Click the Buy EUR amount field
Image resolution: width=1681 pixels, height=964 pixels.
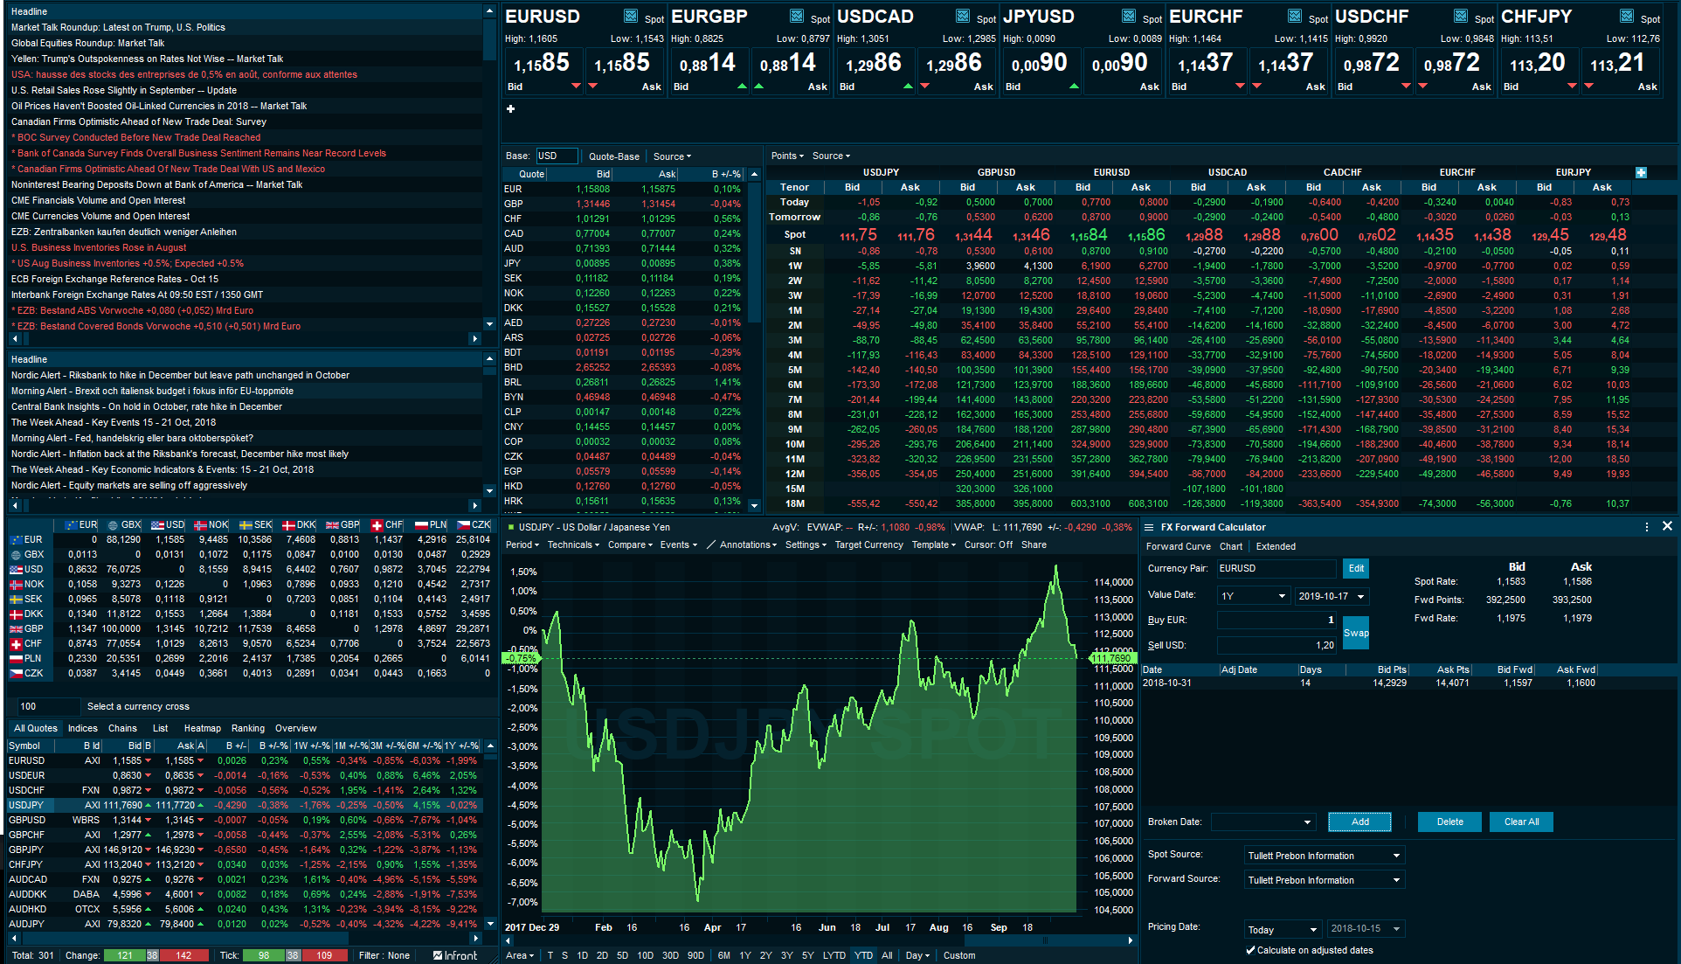pyautogui.click(x=1276, y=620)
